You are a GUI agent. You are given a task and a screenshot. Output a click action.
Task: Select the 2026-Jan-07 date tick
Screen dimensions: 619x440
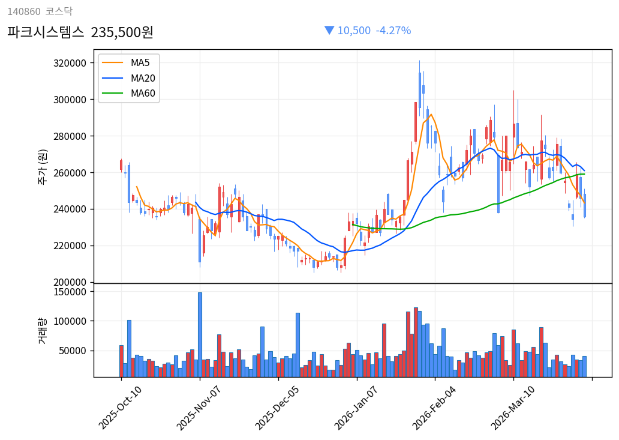[x=357, y=407]
